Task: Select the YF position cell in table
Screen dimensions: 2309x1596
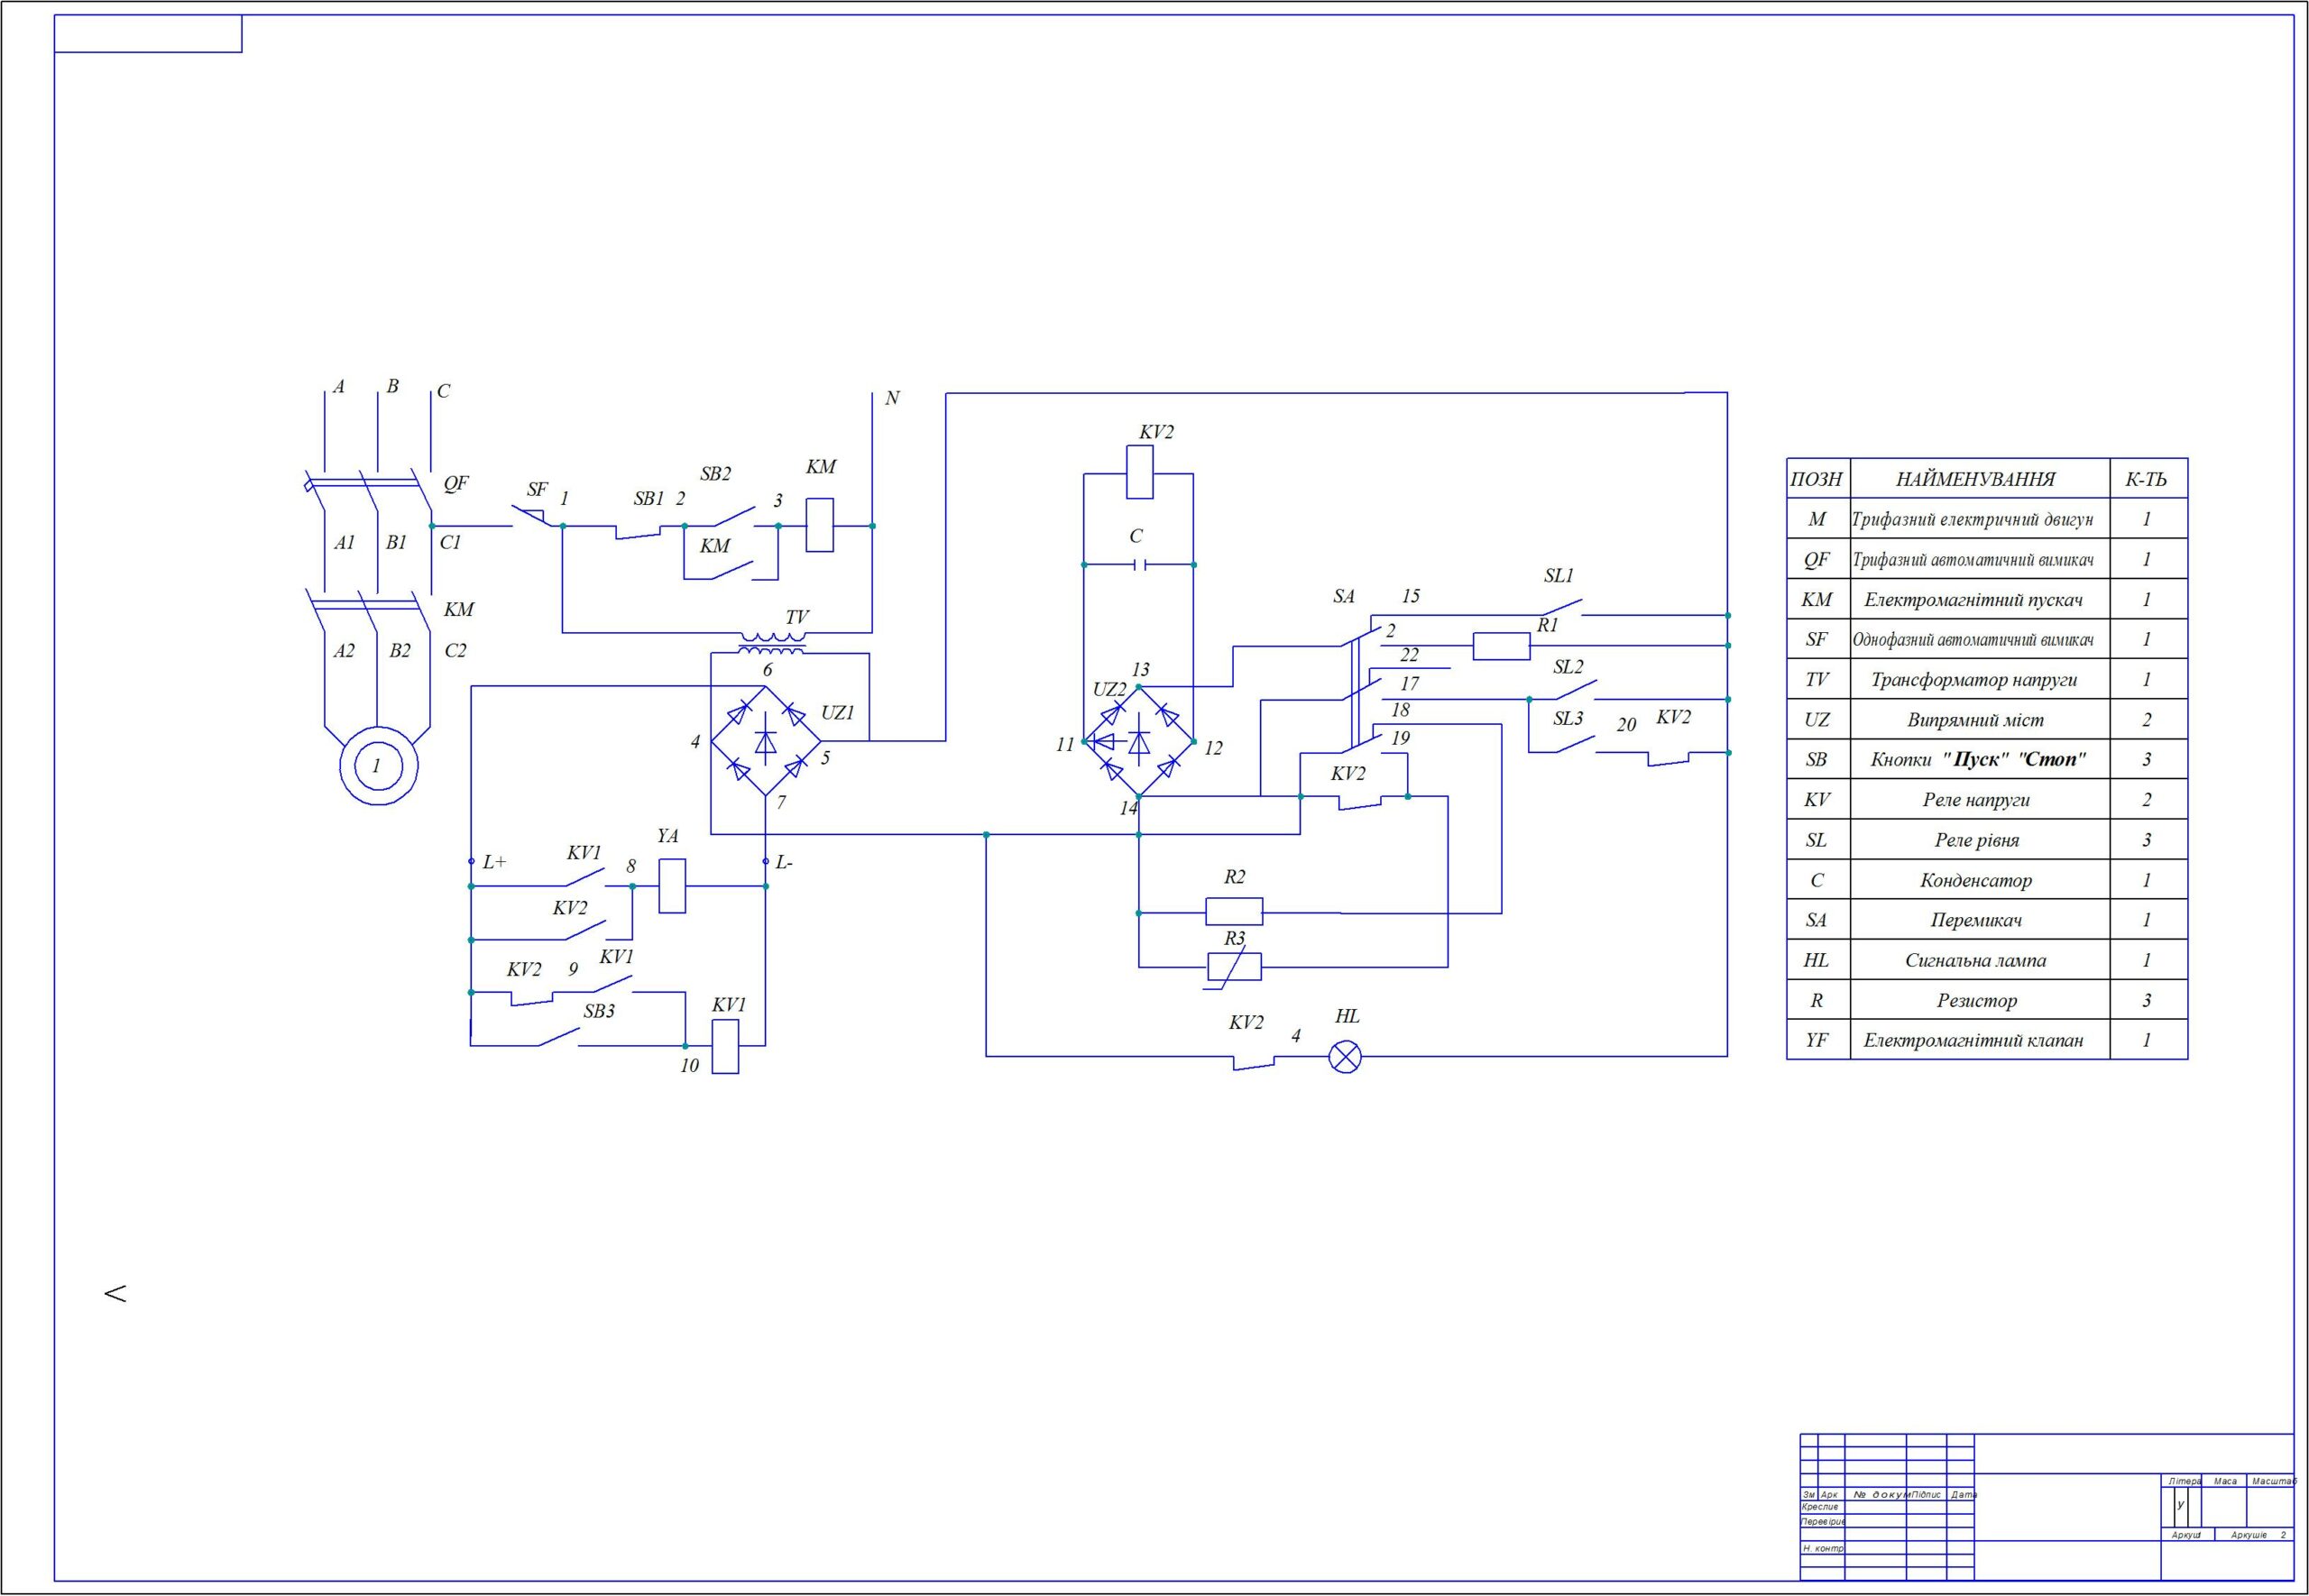Action: pos(1817,1040)
